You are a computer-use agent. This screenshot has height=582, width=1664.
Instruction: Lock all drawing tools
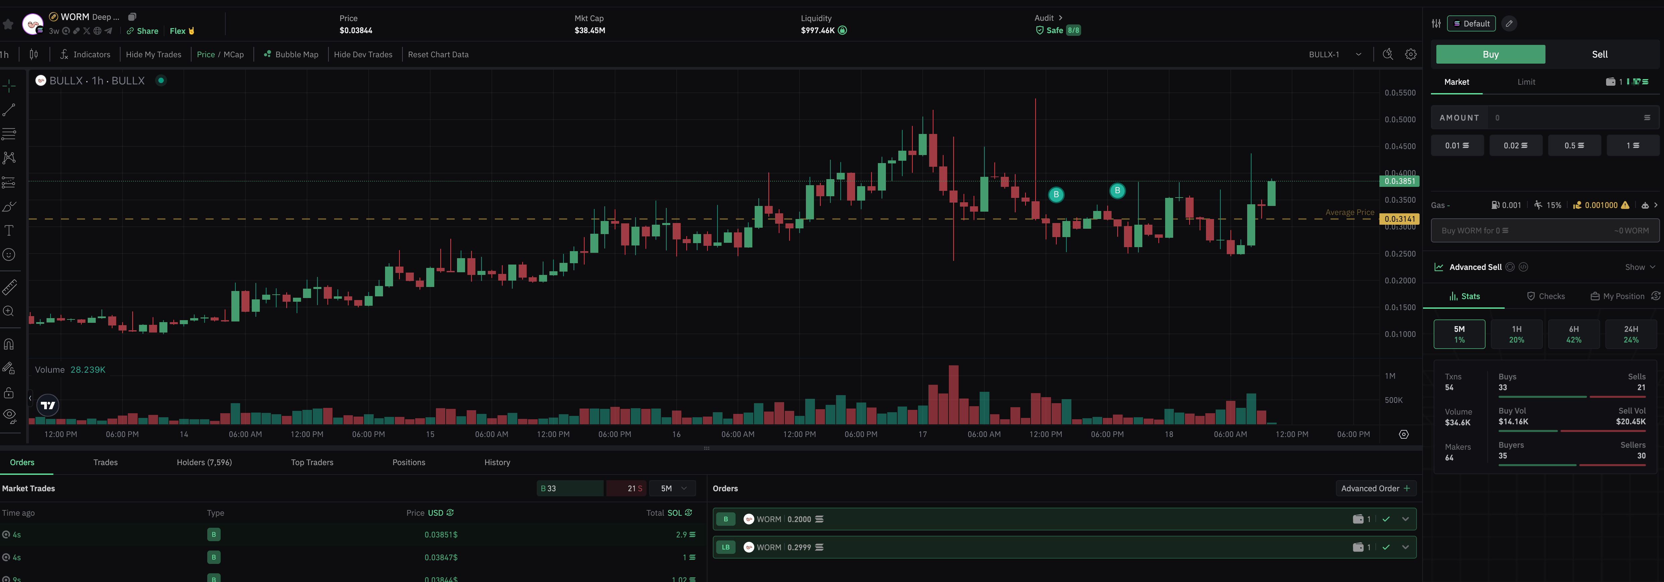(9, 392)
